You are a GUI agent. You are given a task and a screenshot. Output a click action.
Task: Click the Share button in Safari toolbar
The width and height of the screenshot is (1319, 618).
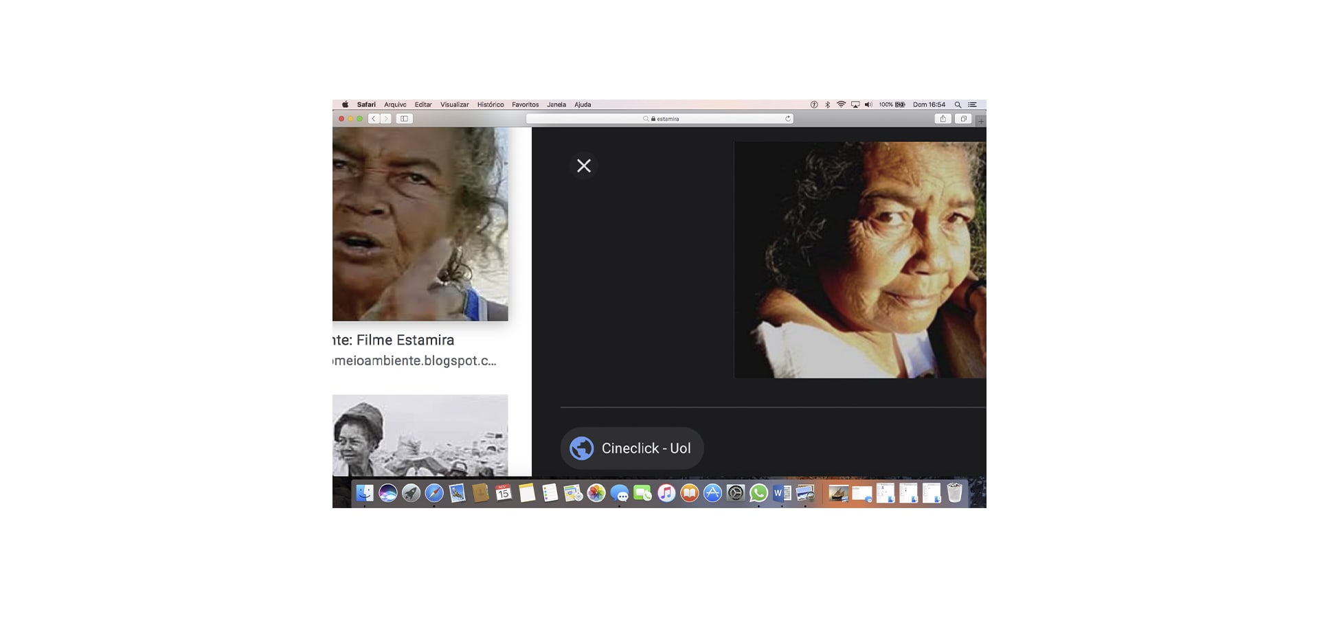click(943, 119)
